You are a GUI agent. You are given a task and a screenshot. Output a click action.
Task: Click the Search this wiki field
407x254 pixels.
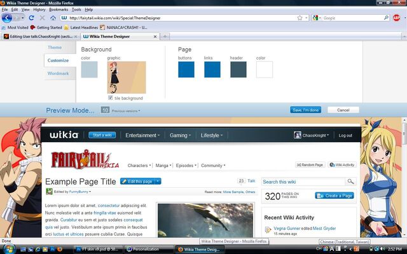[303, 182]
